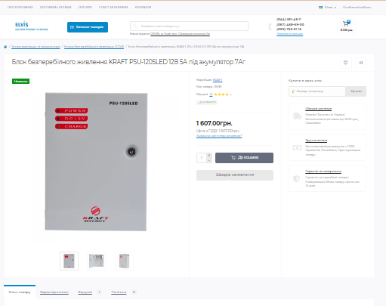Viewport: 386px width, 306px height.
Task: Click the KRAFT manufacturer link
Action: (x=218, y=80)
